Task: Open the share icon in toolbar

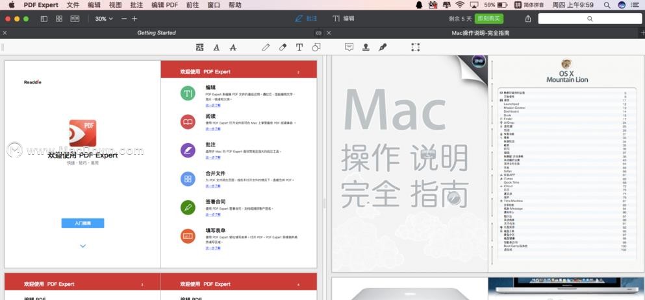Action: (x=528, y=19)
